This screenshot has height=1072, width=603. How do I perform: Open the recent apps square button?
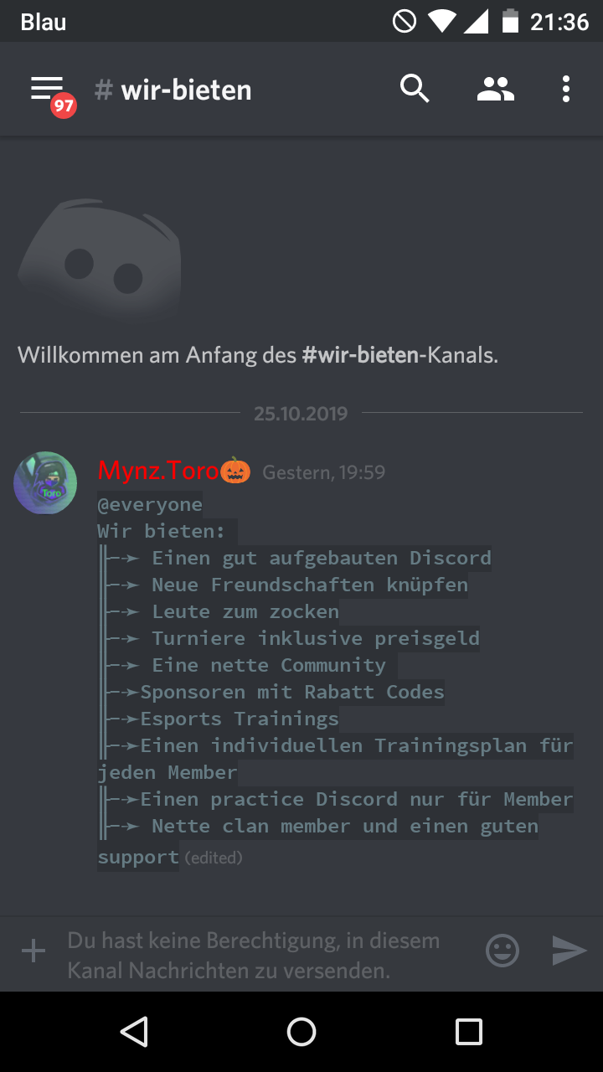pos(469,1032)
